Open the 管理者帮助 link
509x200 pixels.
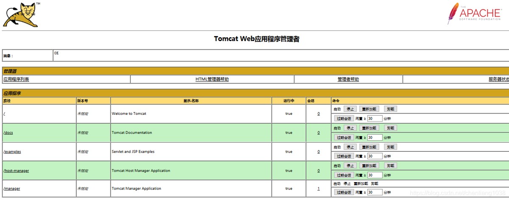coord(348,79)
